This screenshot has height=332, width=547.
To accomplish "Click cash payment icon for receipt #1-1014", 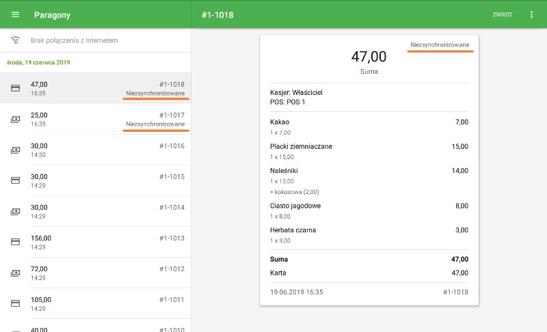I will [15, 212].
